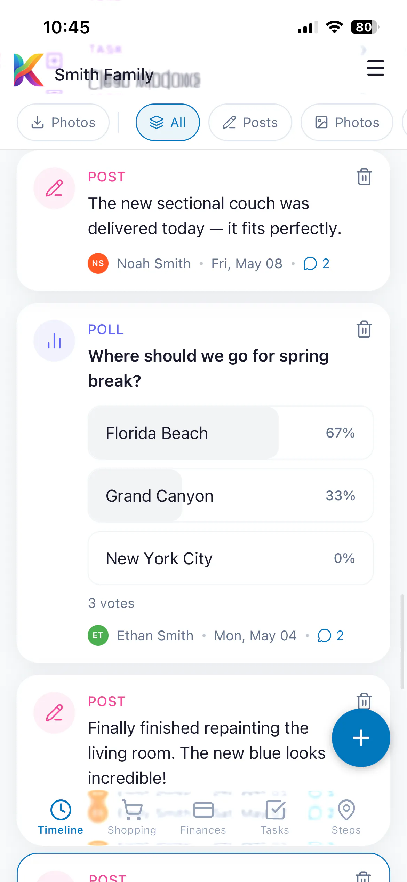
Task: Vote for Grand Canyon option
Action: [x=230, y=496]
